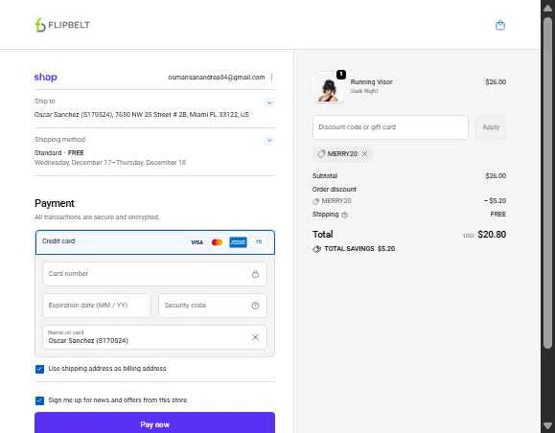Click the Subtotal $26.00 amount
Viewport: 555px width, 433px height.
tap(496, 176)
